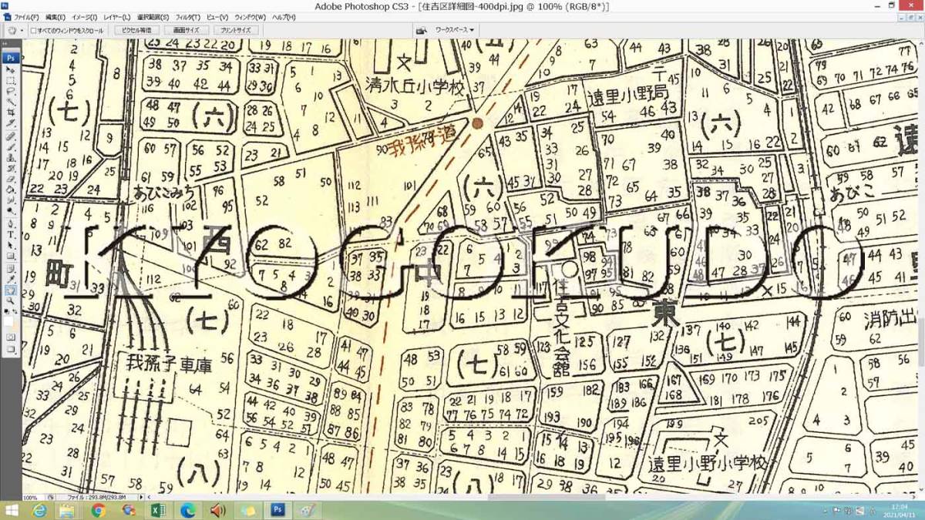
Task: Open the 編集(E) menu
Action: click(55, 17)
